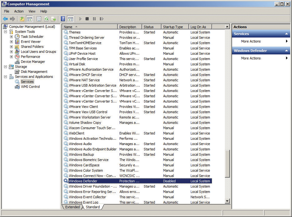292x217 pixels.
Task: Click the Refresh icon in the toolbar
Action: tap(46, 19)
